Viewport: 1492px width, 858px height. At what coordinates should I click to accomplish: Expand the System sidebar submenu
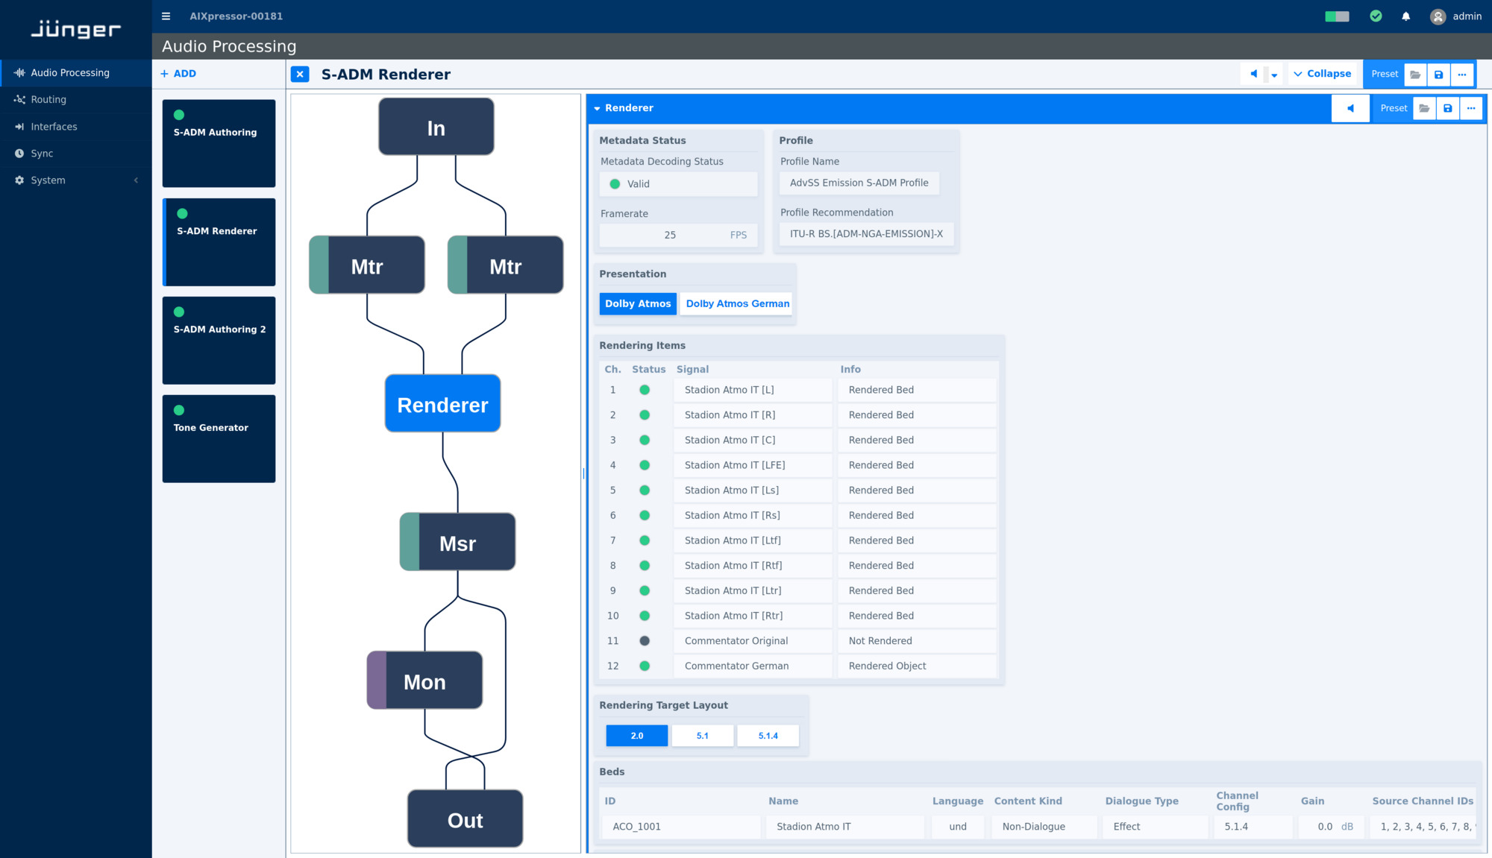(x=136, y=180)
